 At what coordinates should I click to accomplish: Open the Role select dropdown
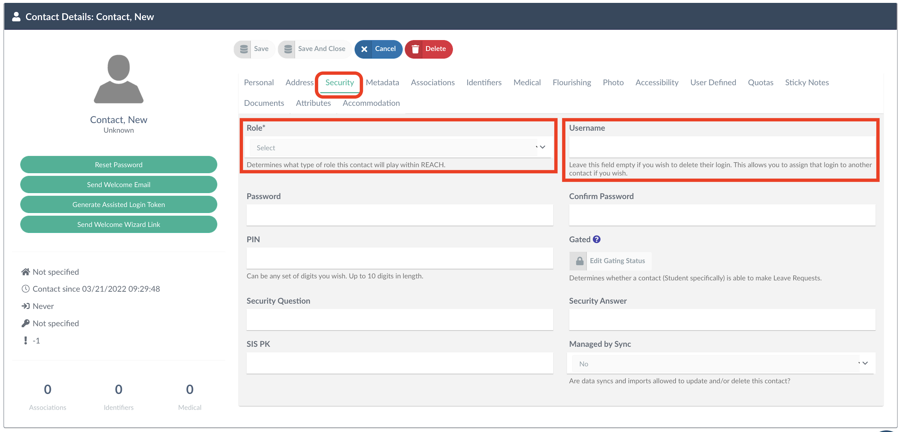399,148
